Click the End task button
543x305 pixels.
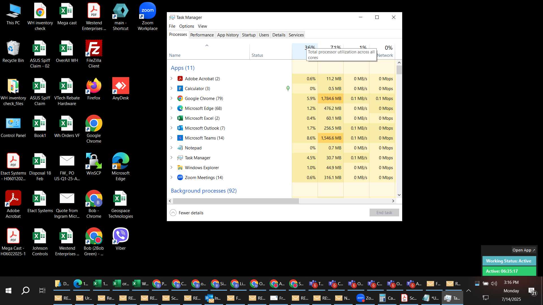(x=384, y=212)
